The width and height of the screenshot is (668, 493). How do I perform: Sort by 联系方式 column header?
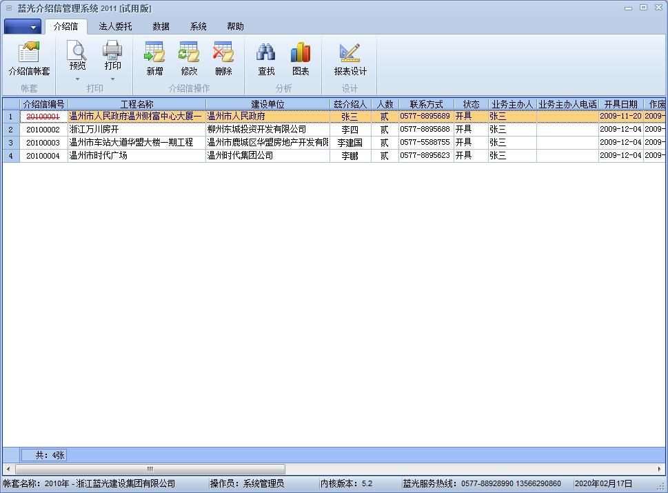click(426, 104)
